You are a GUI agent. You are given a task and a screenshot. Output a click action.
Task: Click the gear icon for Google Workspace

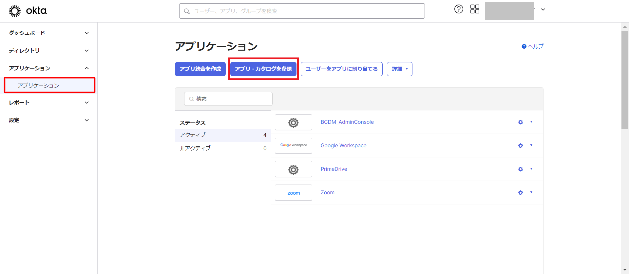pyautogui.click(x=521, y=146)
